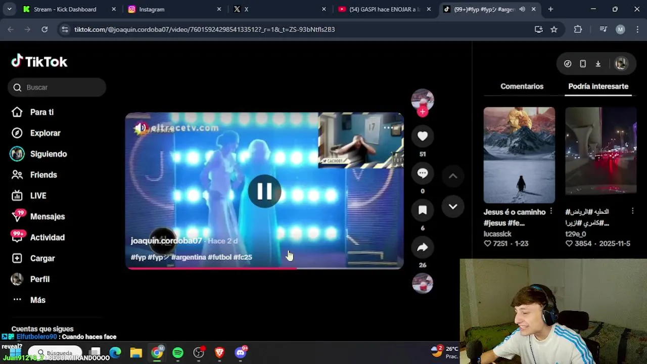Switch to Comentarios tab

tap(522, 86)
